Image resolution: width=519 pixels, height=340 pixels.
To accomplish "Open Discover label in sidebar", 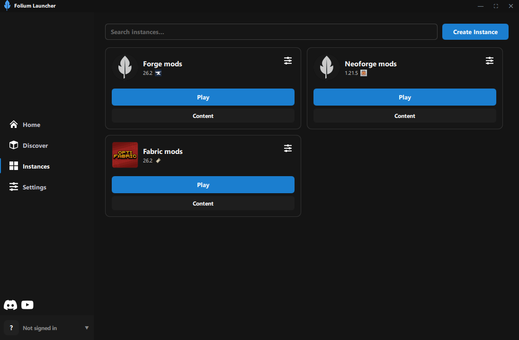I will 36,146.
